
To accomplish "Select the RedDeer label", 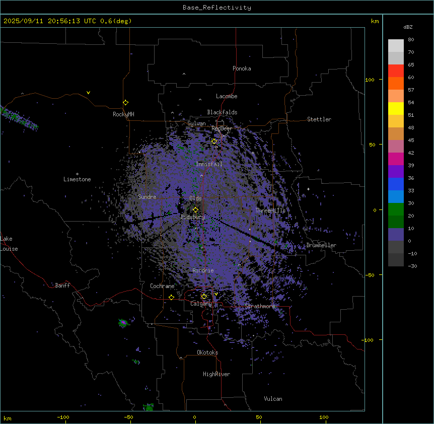I will (x=222, y=128).
